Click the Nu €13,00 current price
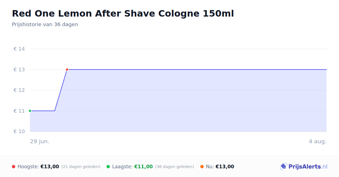Image resolution: width=339 pixels, height=177 pixels. pyautogui.click(x=225, y=167)
